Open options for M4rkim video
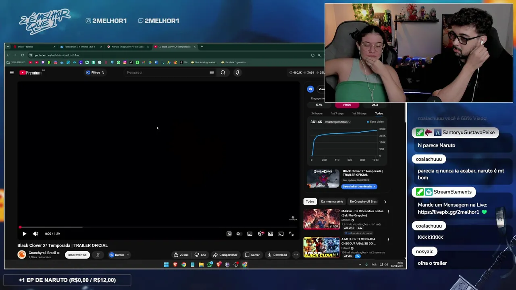This screenshot has width=516, height=290. click(389, 211)
